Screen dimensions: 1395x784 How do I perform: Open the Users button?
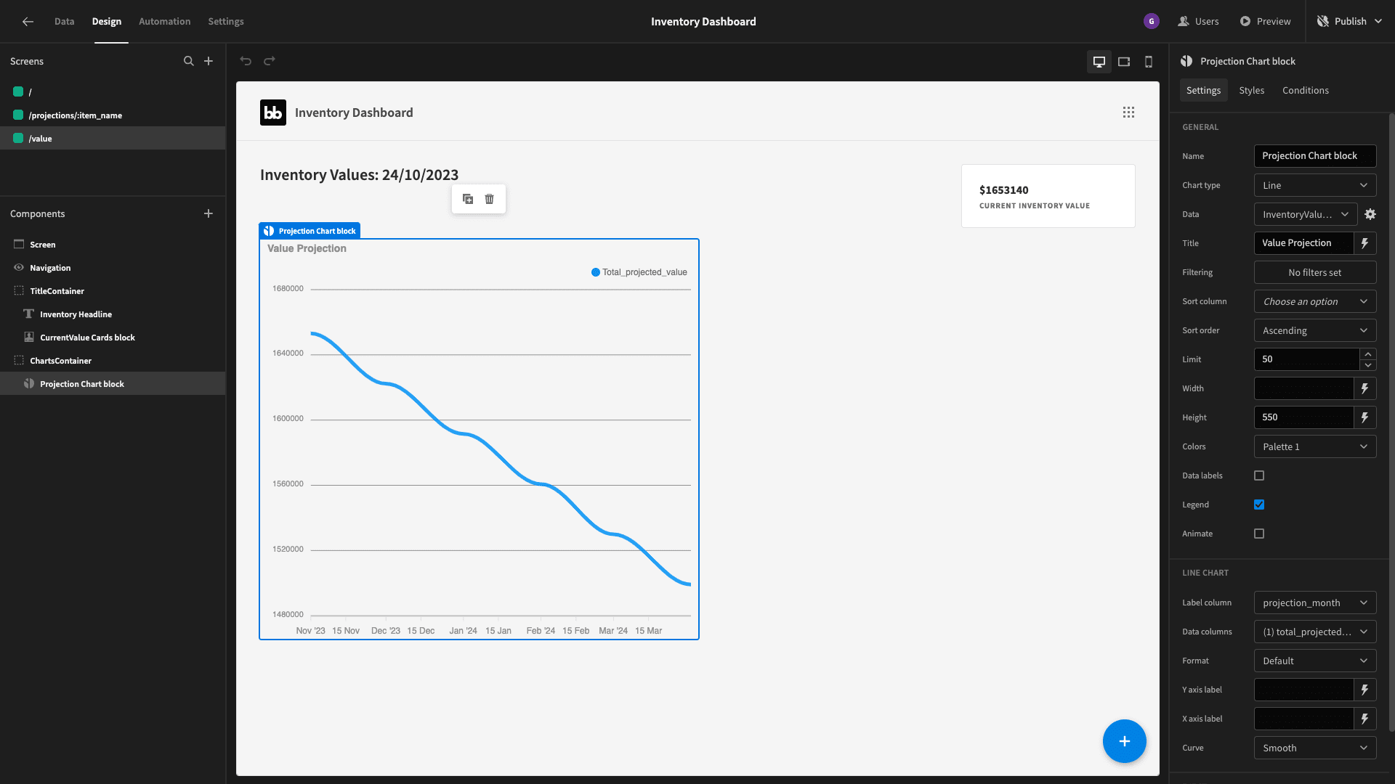tap(1198, 22)
